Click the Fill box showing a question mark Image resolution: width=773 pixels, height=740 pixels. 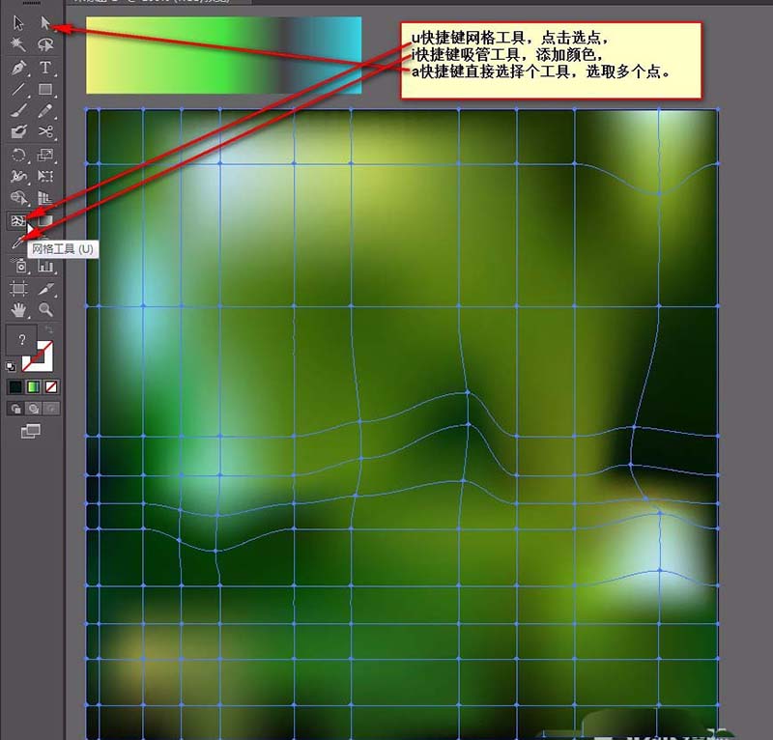(x=21, y=339)
